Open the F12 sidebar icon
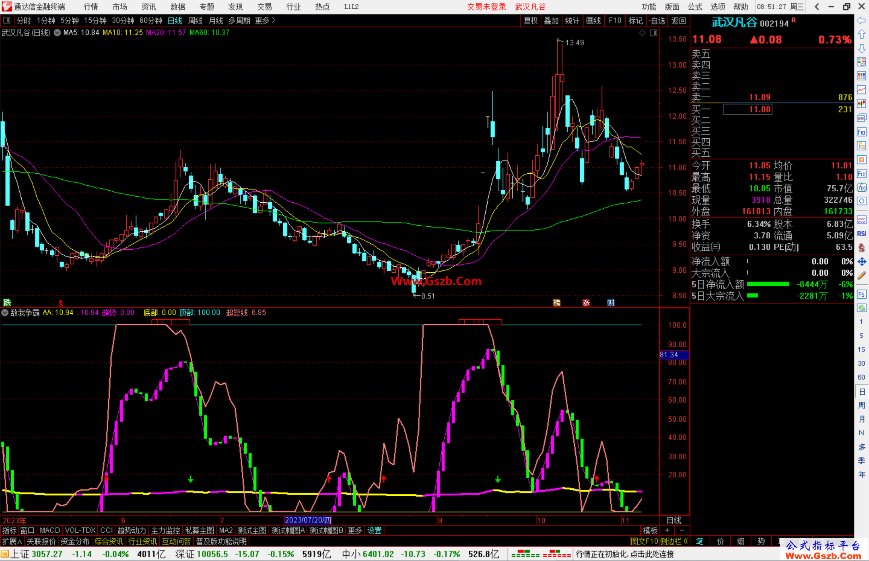 click(x=861, y=174)
